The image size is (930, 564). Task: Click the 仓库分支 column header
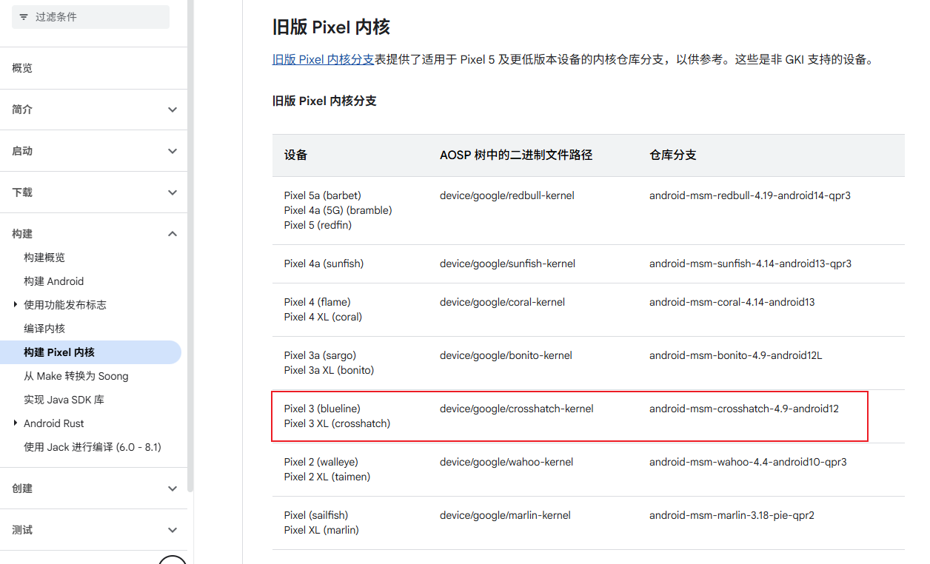click(672, 155)
